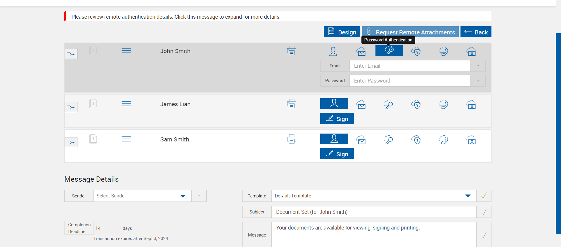This screenshot has height=247, width=561.
Task: Choose phone authentication icon for James Lian
Action: pos(444,104)
